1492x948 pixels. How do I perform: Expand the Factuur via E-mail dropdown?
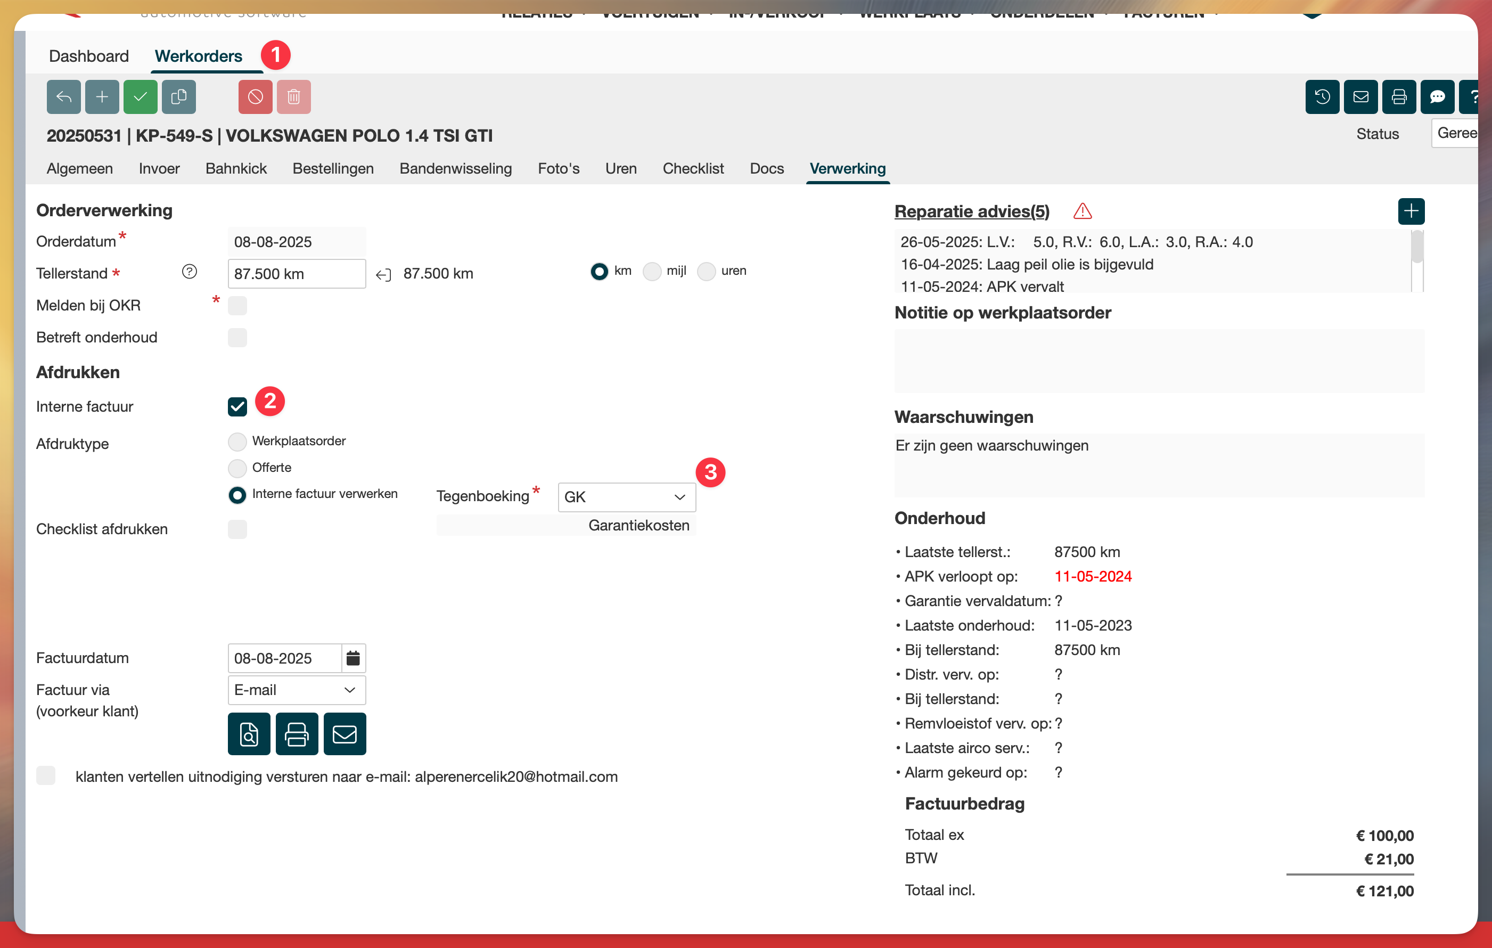(x=296, y=690)
